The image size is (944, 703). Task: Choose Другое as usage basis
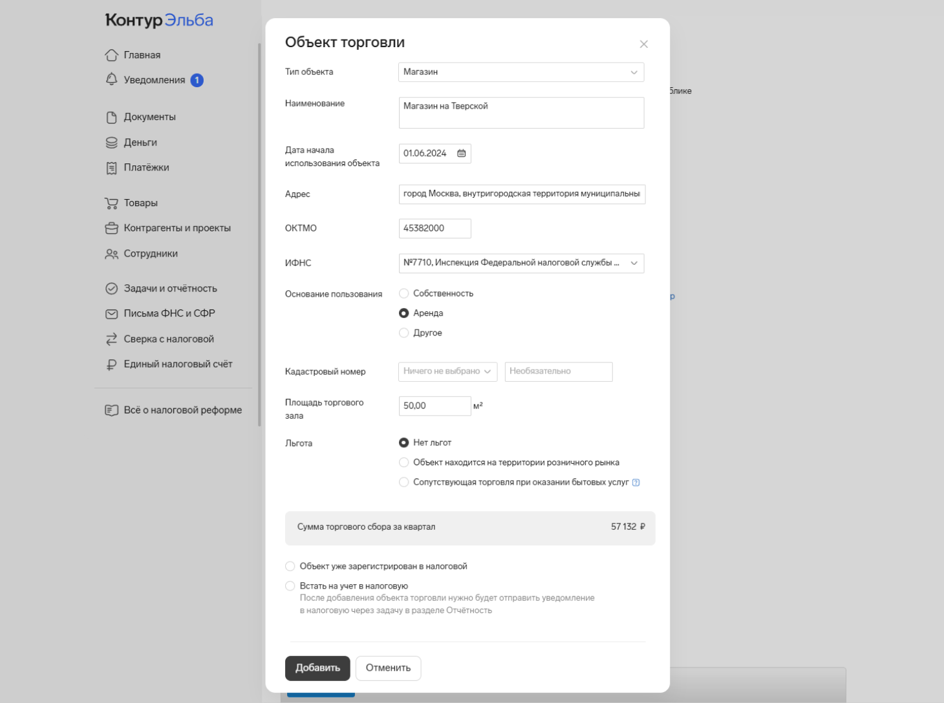(x=404, y=333)
